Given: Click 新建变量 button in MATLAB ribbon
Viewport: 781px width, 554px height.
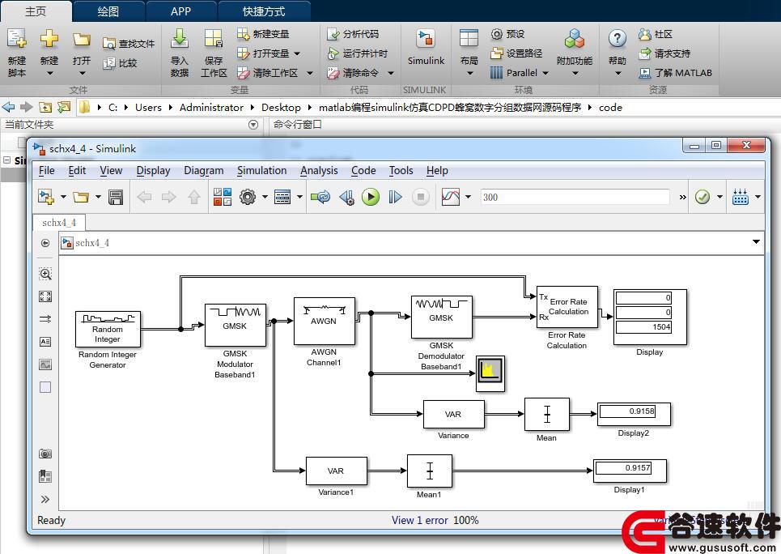Looking at the screenshot, I should [264, 34].
